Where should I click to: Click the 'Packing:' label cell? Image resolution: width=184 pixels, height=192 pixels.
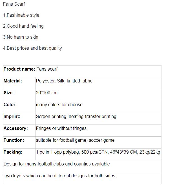pos(19,154)
